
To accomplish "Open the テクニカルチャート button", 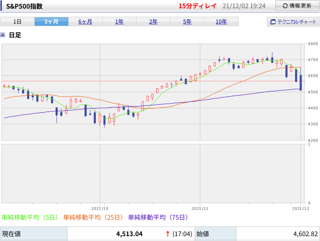I will (x=293, y=22).
